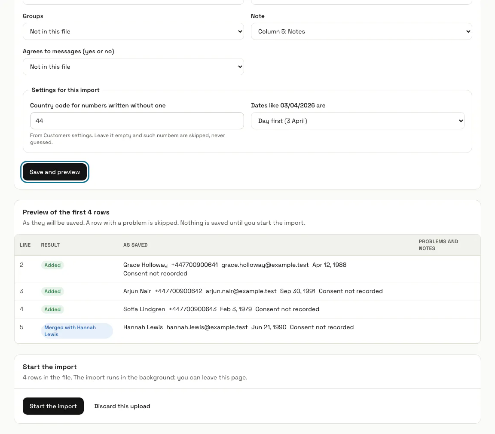
Task: Click the Start the import heading
Action: [49, 367]
